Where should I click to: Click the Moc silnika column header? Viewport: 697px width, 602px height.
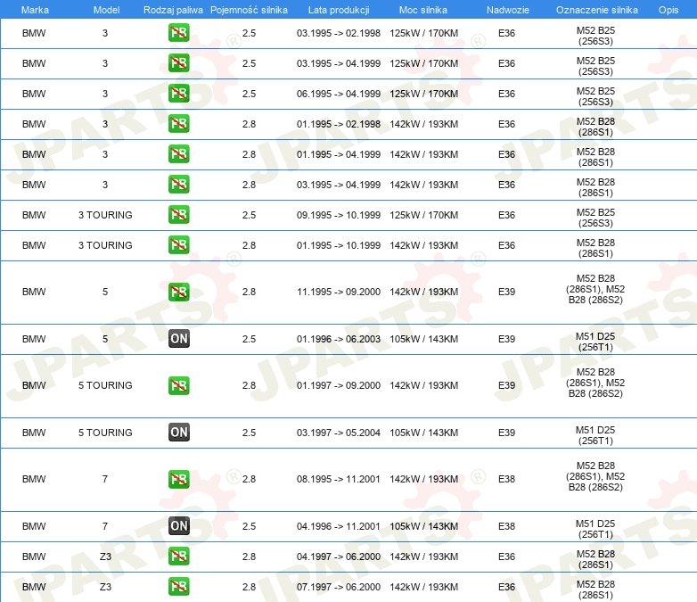(423, 10)
